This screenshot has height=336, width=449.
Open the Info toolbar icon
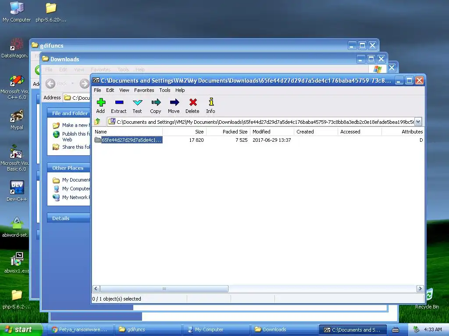point(211,106)
